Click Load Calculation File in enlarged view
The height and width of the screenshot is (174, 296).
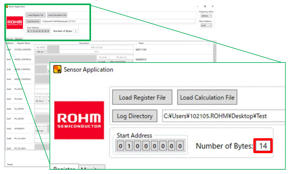207,97
